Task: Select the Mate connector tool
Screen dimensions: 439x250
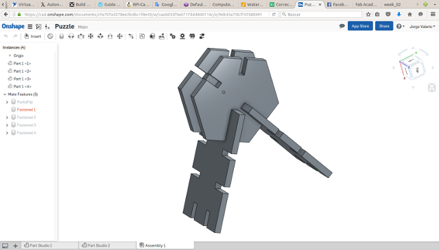Action: (x=50, y=36)
